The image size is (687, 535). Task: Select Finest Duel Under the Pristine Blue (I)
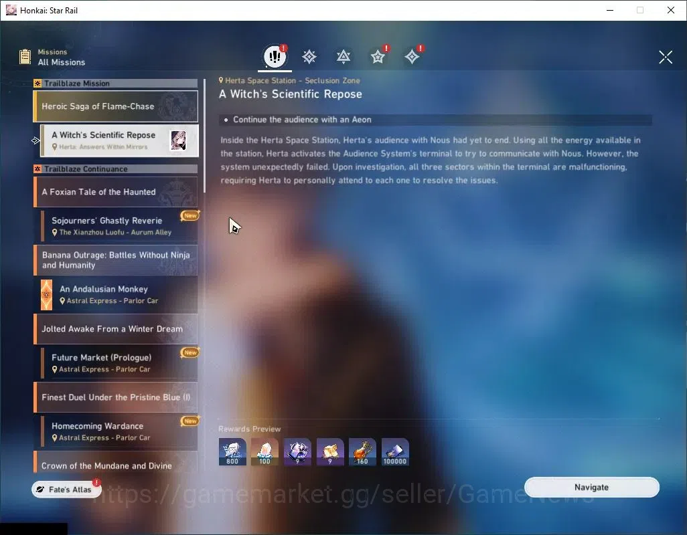pos(116,397)
